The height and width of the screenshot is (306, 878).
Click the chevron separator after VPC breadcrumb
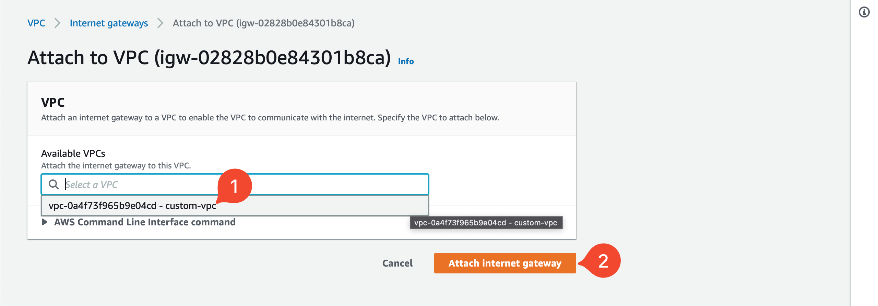(x=58, y=23)
